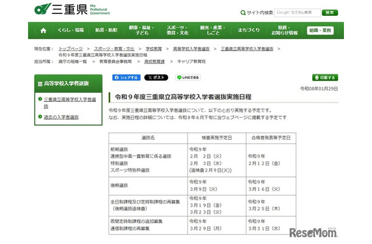Focus the Google custom search field

click(297, 13)
